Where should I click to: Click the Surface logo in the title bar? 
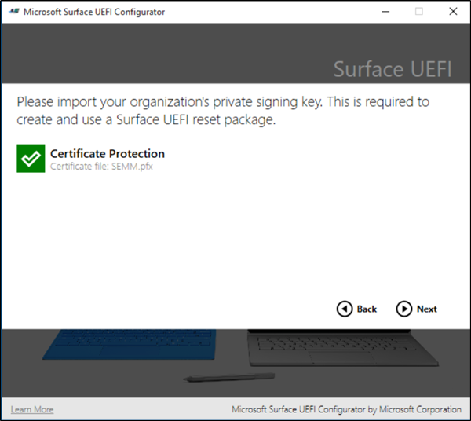click(x=13, y=12)
